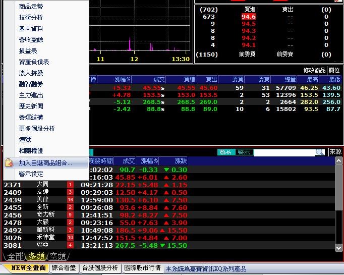Choose 警示設定 in the context menu

31,174
